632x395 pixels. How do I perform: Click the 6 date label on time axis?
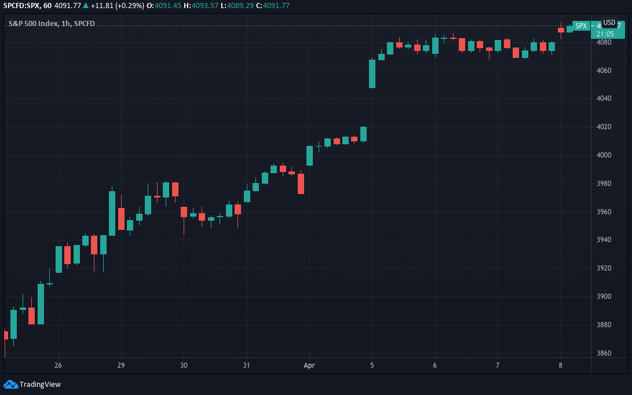click(435, 365)
